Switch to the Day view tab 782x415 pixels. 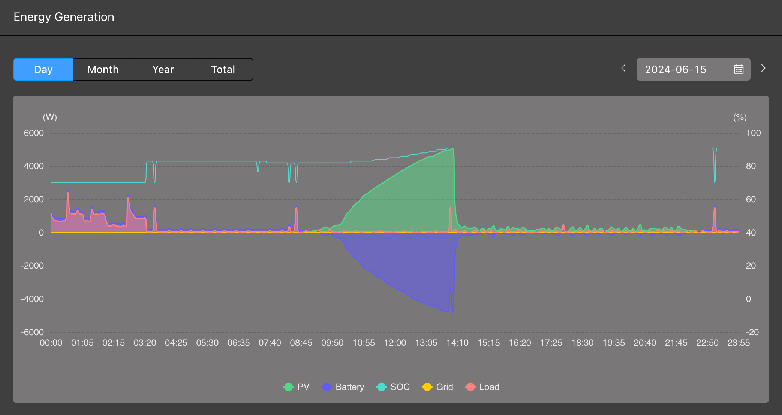(43, 69)
